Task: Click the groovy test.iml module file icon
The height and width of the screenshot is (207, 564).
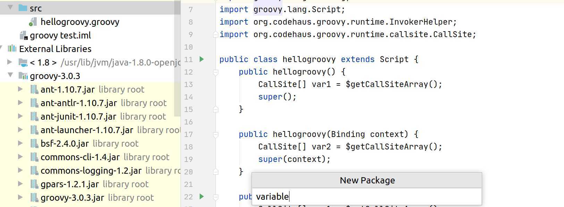Action: (24, 35)
